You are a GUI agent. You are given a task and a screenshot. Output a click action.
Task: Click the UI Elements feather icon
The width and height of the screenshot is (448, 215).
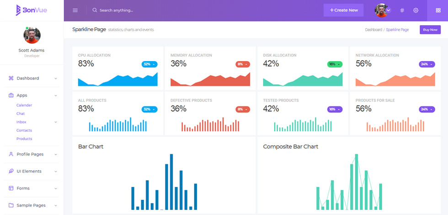pos(11,171)
